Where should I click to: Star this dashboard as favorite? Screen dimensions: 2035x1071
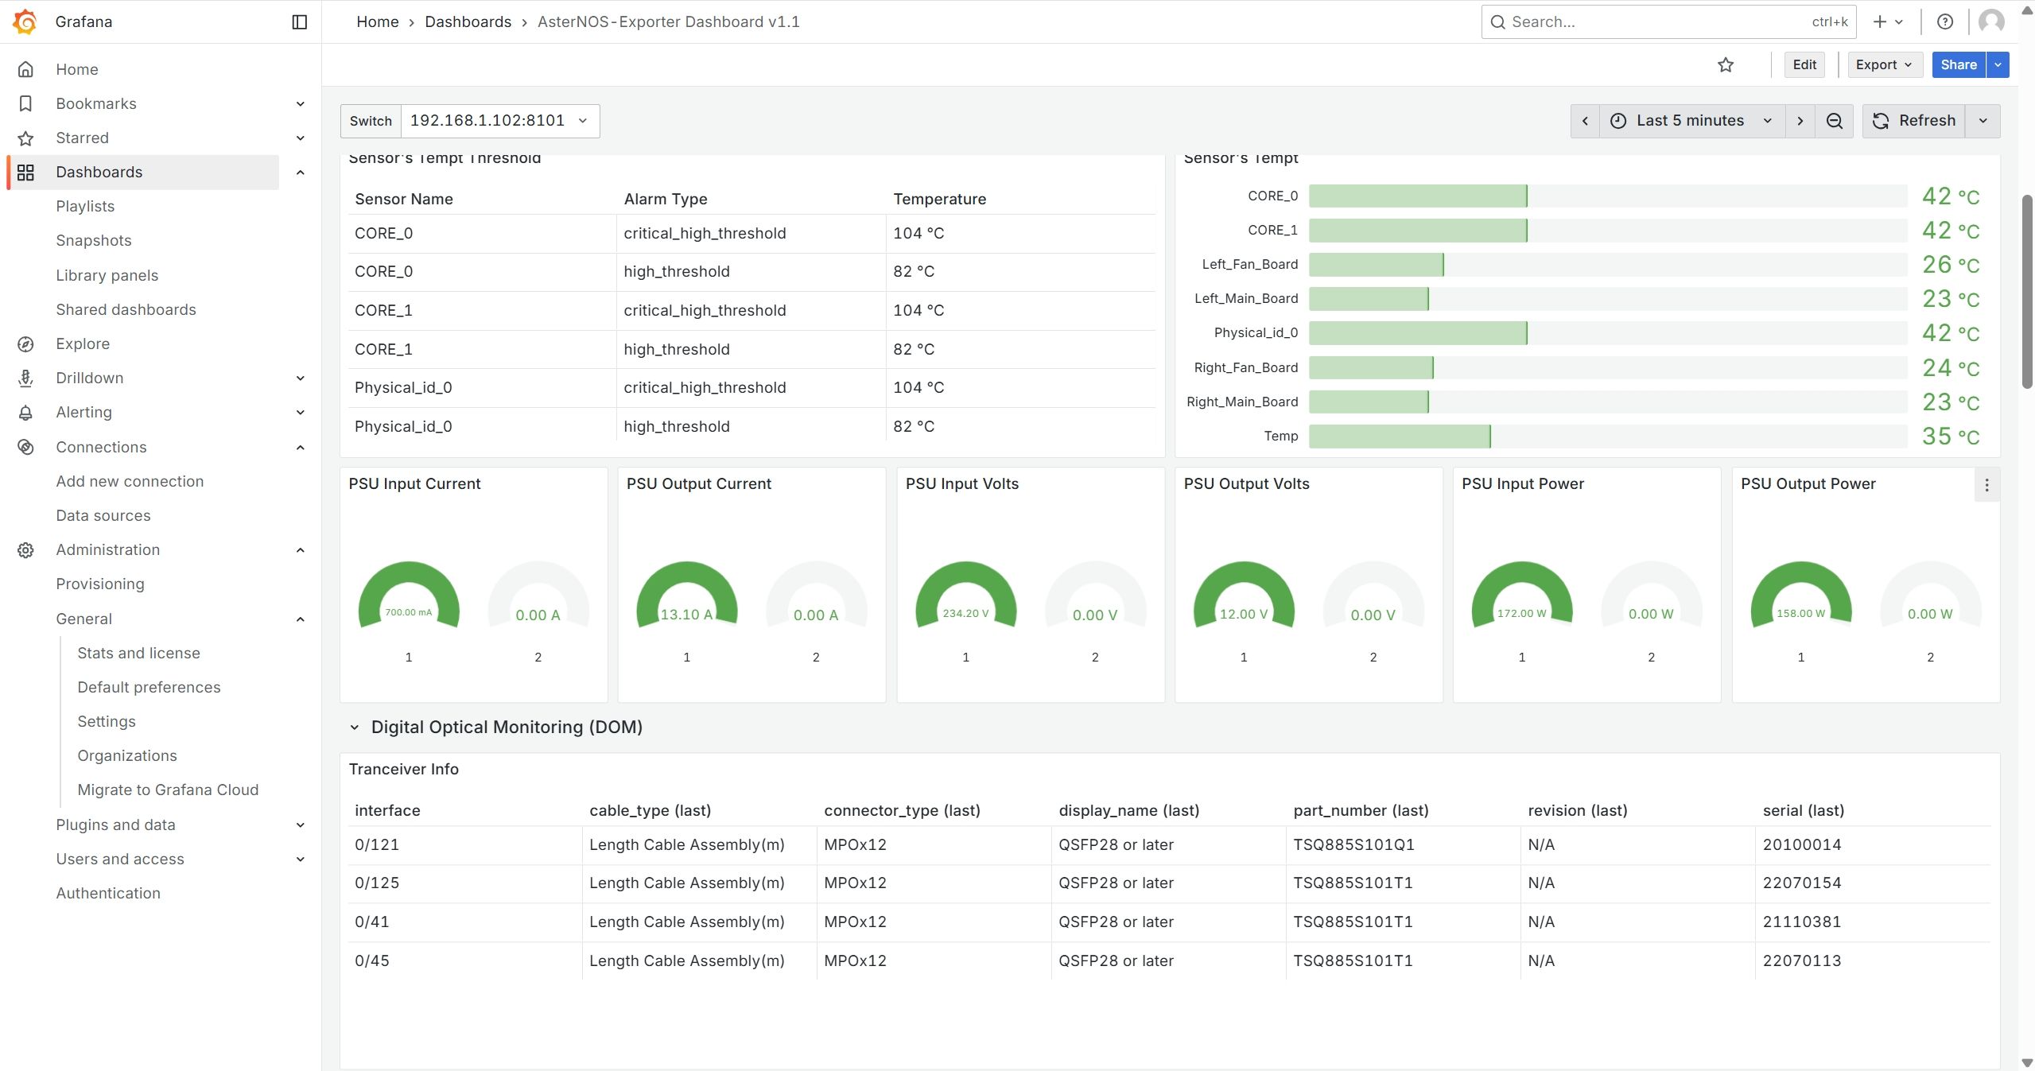click(x=1725, y=65)
